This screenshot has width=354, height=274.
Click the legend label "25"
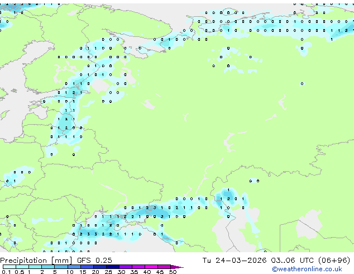tap(108, 272)
